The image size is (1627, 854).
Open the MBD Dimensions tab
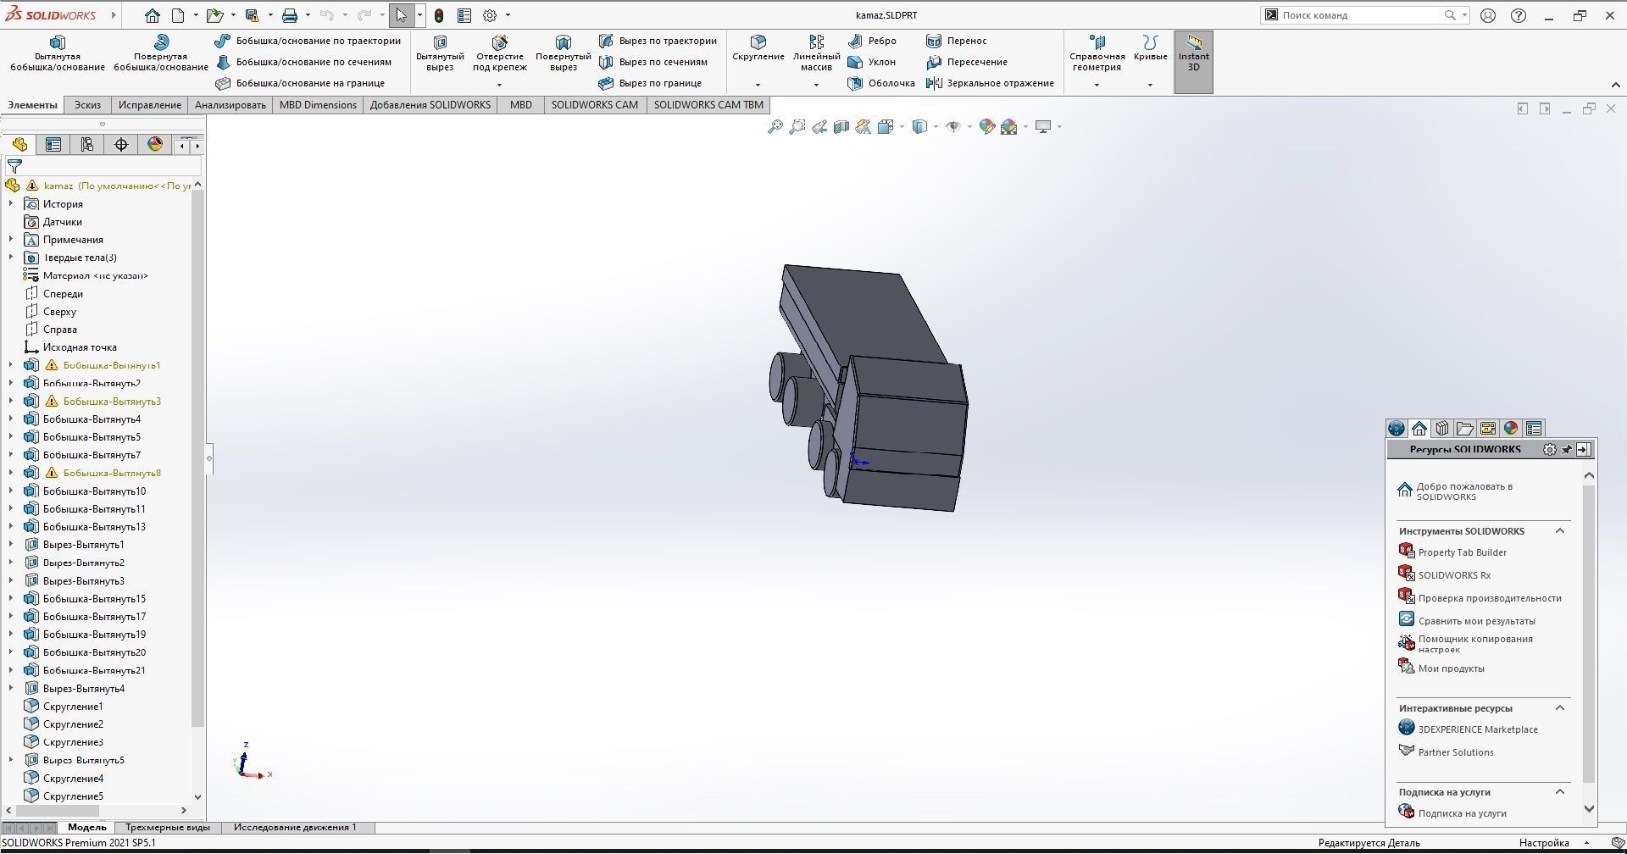(x=318, y=105)
